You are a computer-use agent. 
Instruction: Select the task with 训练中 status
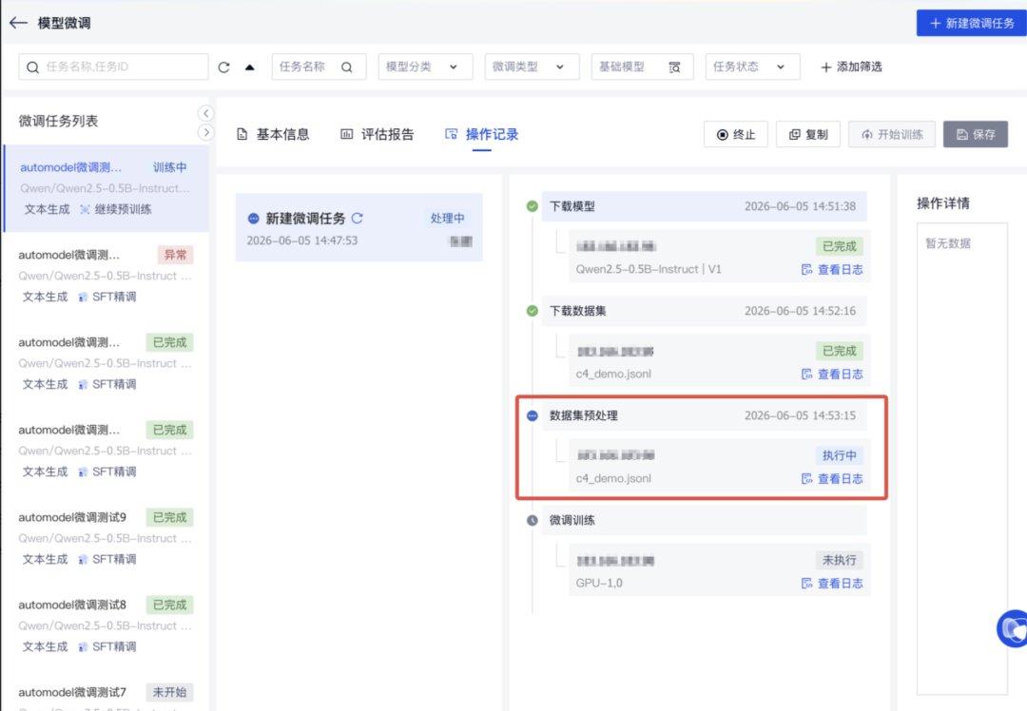[107, 188]
